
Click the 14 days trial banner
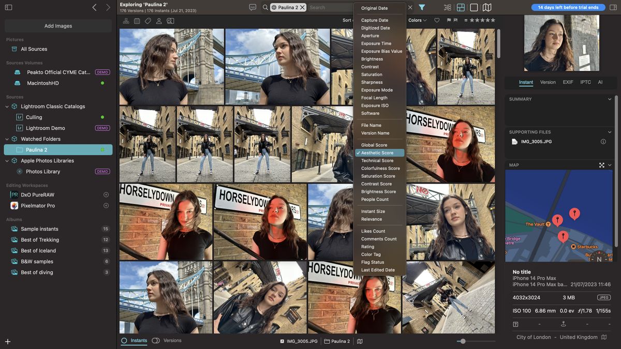click(568, 7)
